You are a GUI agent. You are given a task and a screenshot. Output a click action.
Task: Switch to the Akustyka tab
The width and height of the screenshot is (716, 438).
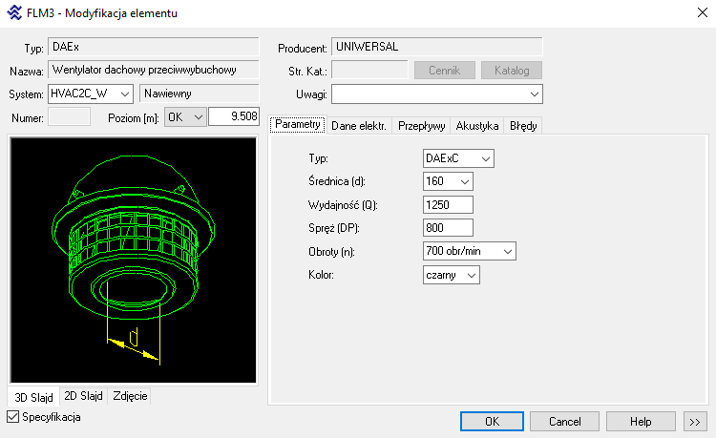[x=477, y=125]
